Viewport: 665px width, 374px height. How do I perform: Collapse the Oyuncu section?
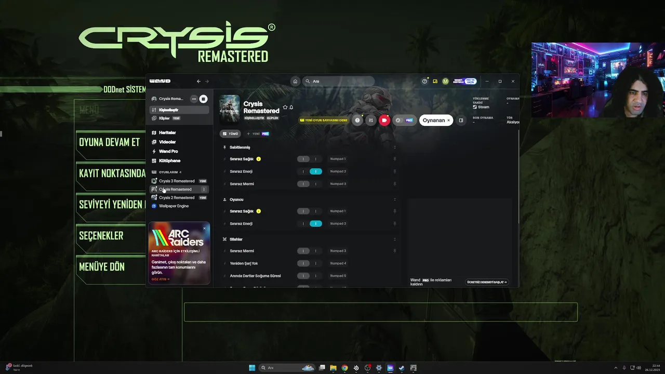pos(395,199)
